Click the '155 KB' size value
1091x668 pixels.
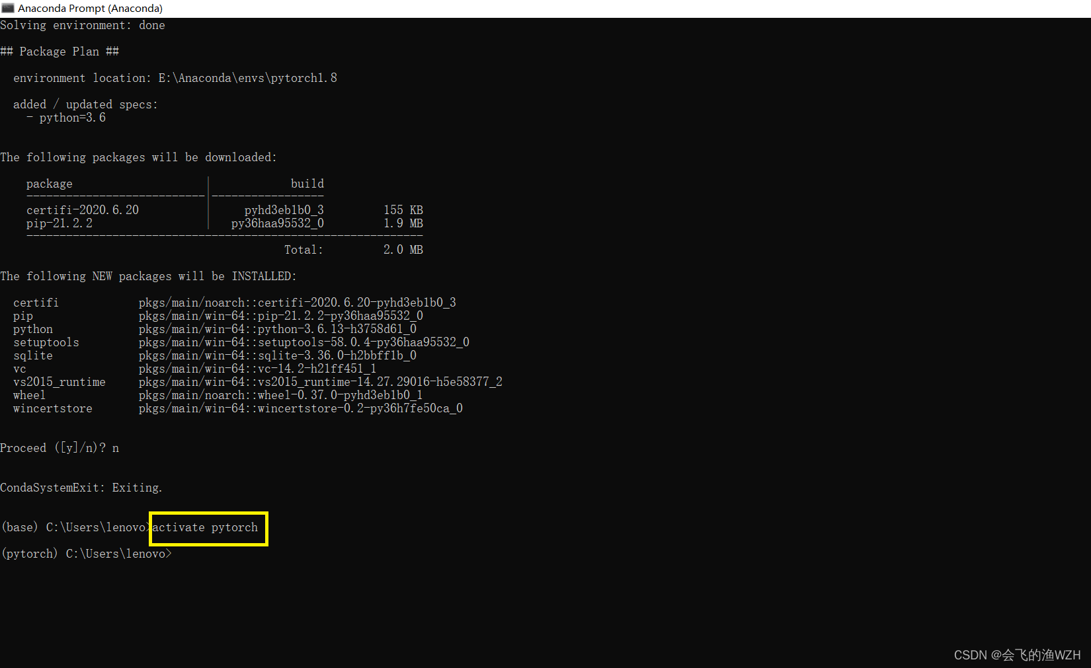click(x=403, y=210)
